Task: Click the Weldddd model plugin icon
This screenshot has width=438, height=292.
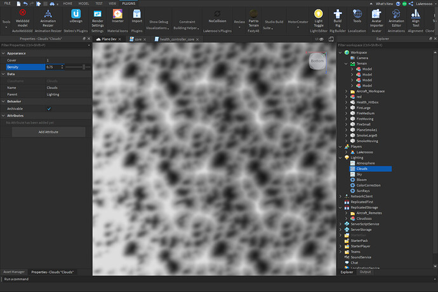Action: click(22, 14)
